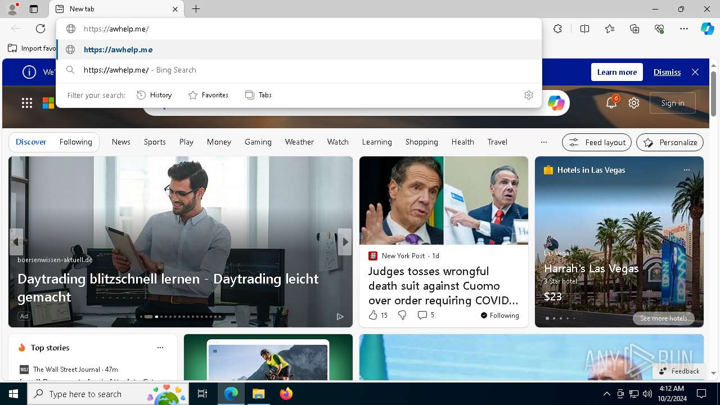Image resolution: width=720 pixels, height=405 pixels.
Task: Dislike the Cuomo article
Action: pyautogui.click(x=402, y=315)
